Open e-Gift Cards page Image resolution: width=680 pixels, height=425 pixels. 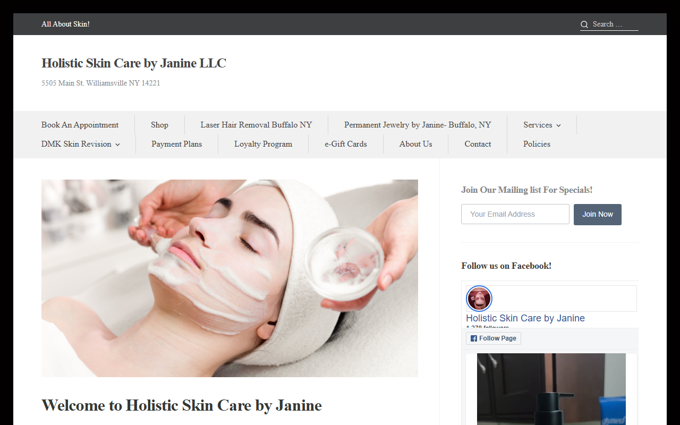click(x=346, y=144)
